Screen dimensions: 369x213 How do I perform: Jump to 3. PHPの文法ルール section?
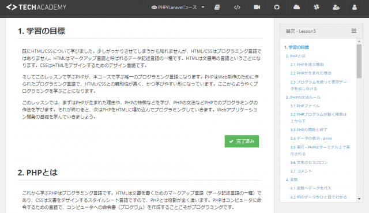[x=303, y=98]
